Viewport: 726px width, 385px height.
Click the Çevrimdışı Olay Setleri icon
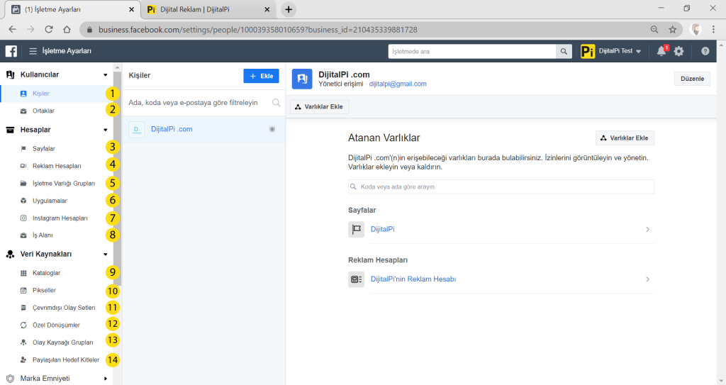[23, 308]
